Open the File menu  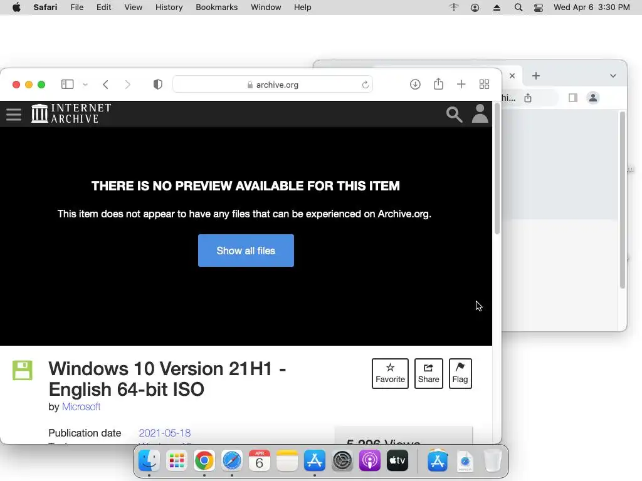(x=77, y=8)
